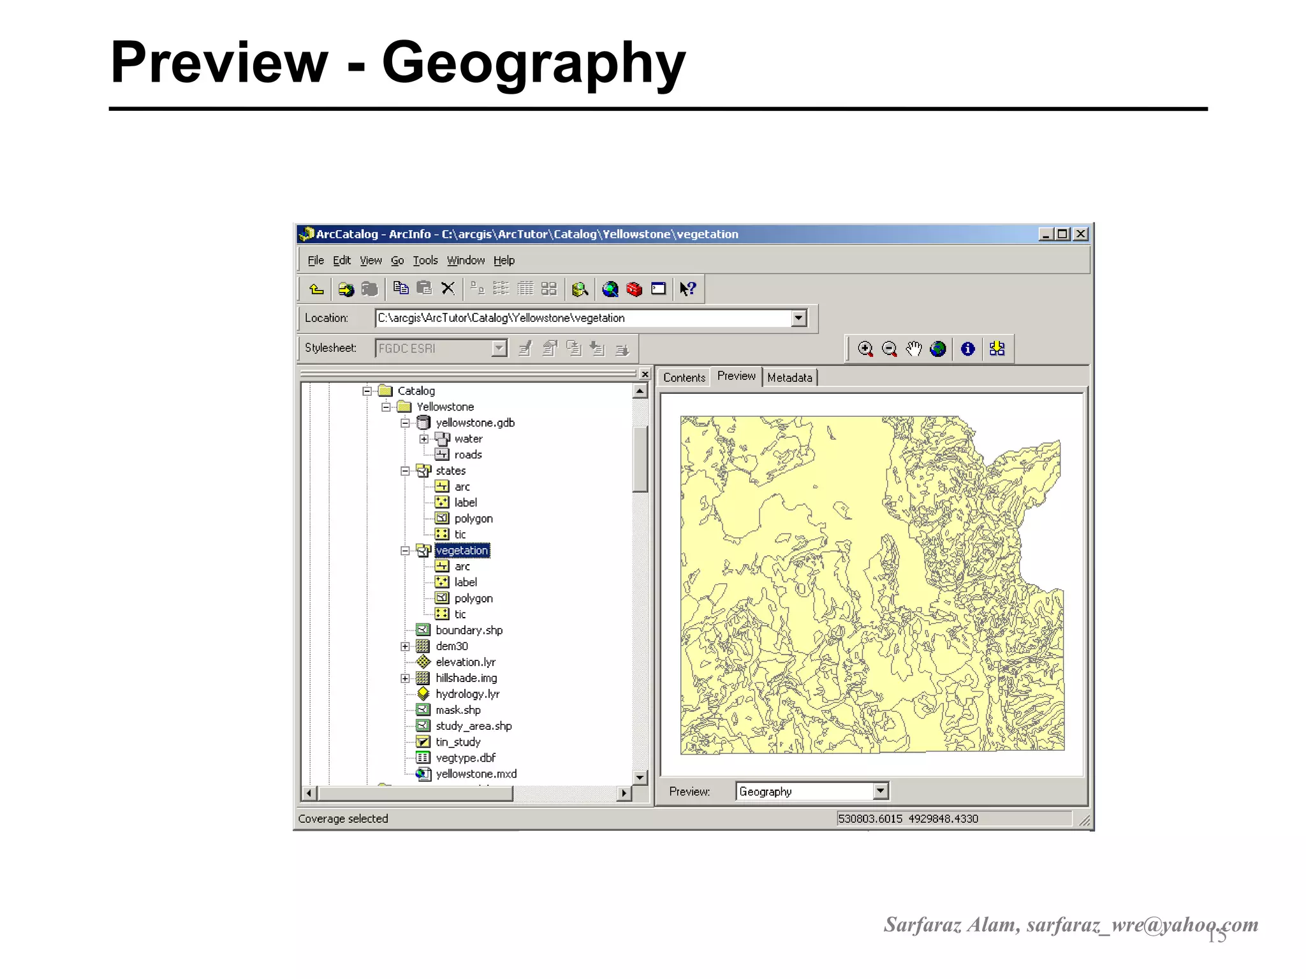Image resolution: width=1306 pixels, height=979 pixels.
Task: Click the Metadata Properties icon
Action: pyautogui.click(x=550, y=349)
